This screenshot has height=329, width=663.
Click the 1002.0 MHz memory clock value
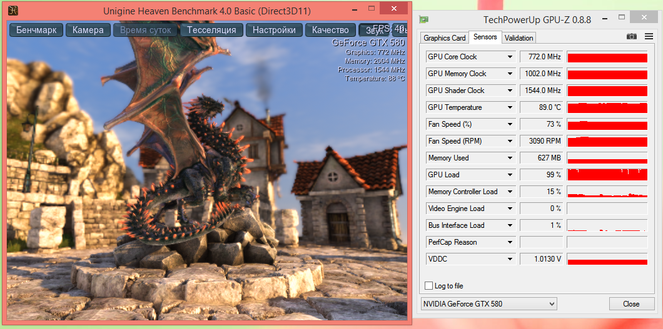coord(542,74)
